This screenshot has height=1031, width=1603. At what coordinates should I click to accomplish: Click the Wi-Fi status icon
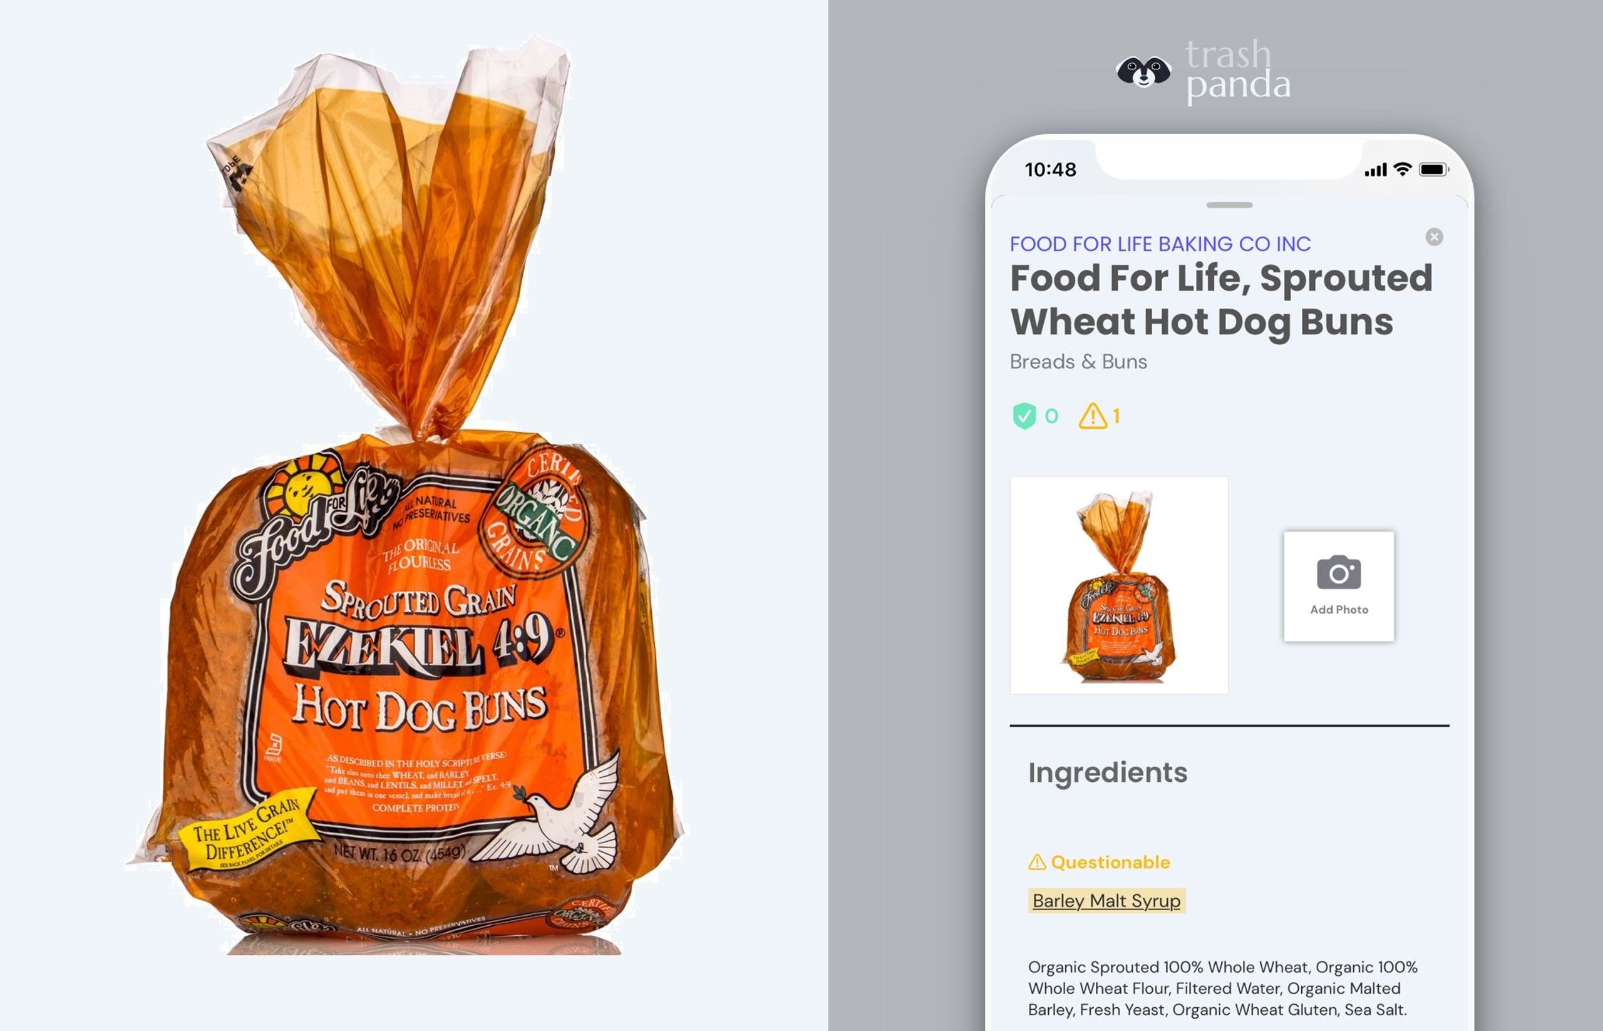click(x=1402, y=170)
